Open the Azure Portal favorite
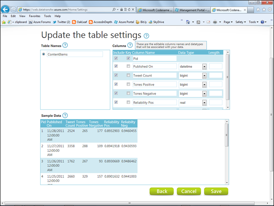 (124, 22)
